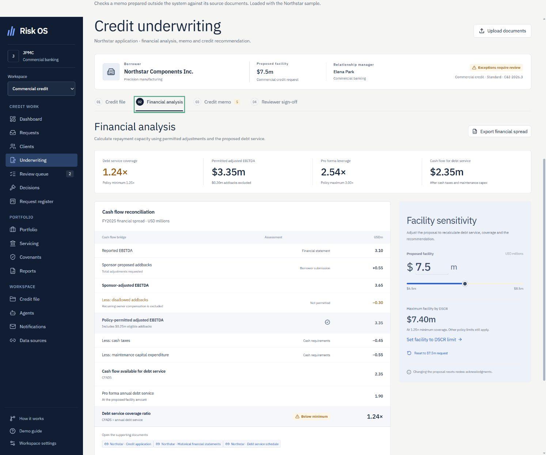Open the Reviewer sign-off tab
Image resolution: width=546 pixels, height=455 pixels.
click(274, 102)
